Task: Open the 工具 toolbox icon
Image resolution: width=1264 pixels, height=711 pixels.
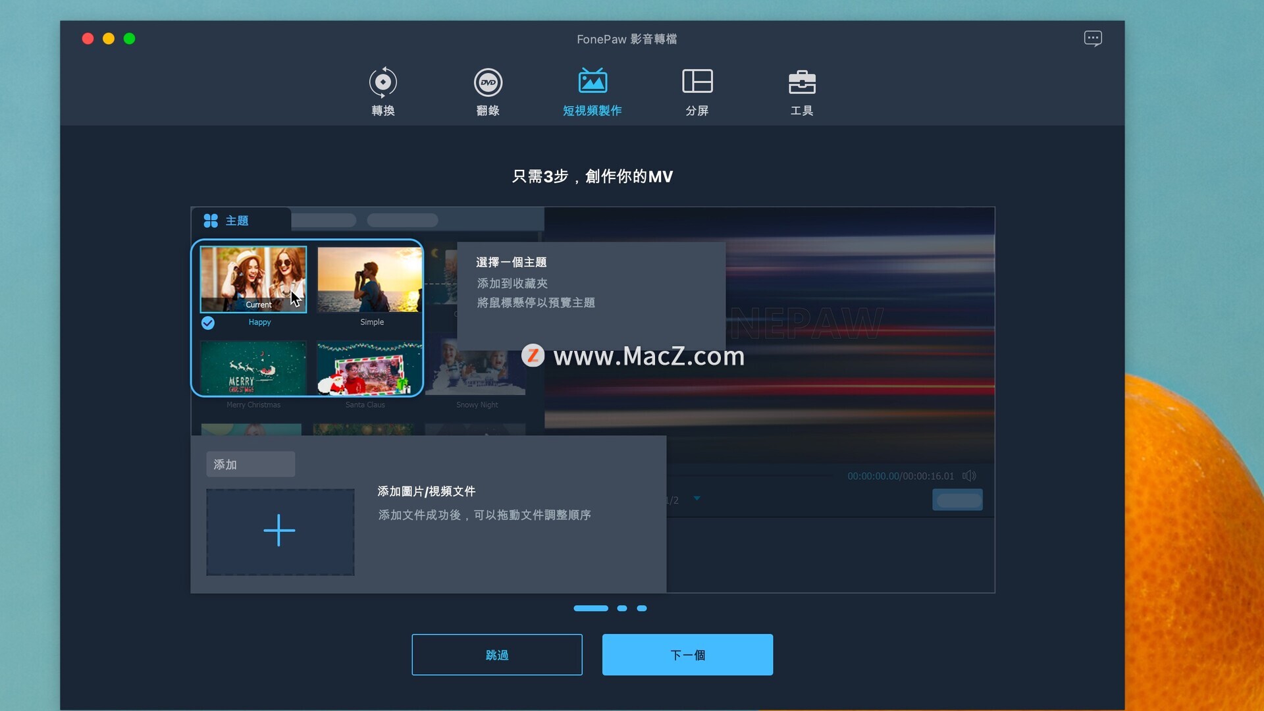Action: pyautogui.click(x=802, y=82)
